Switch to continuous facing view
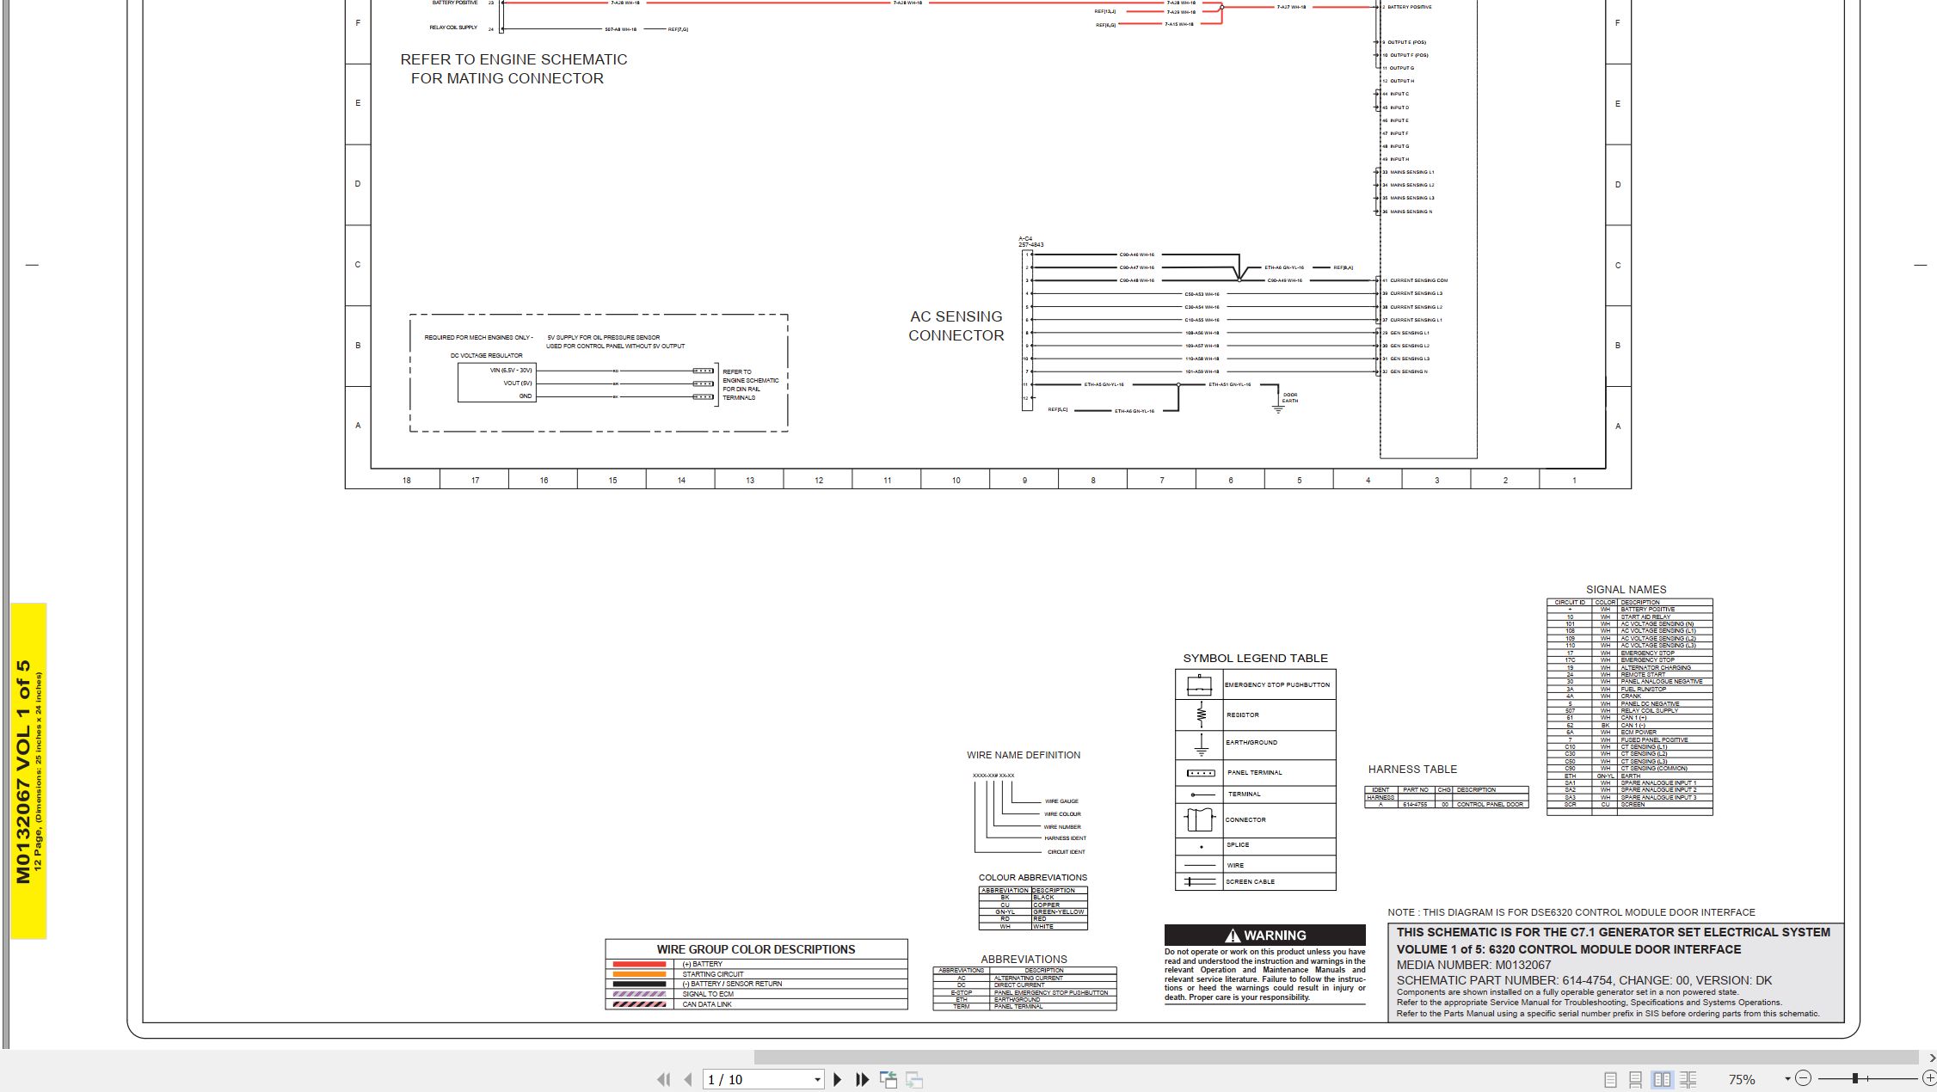Image resolution: width=1937 pixels, height=1092 pixels. 1688,1079
